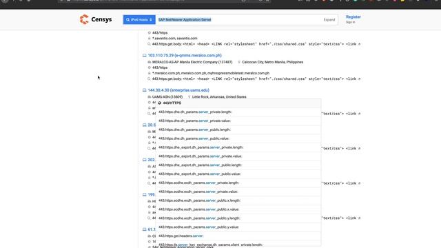The image size is (441, 248).
Task: Click the *.meralco.com.ph certificate names line
Action: point(211,73)
